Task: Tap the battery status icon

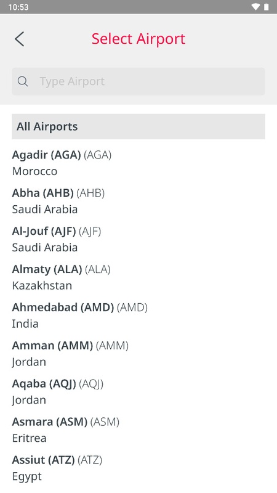Action: (x=267, y=7)
